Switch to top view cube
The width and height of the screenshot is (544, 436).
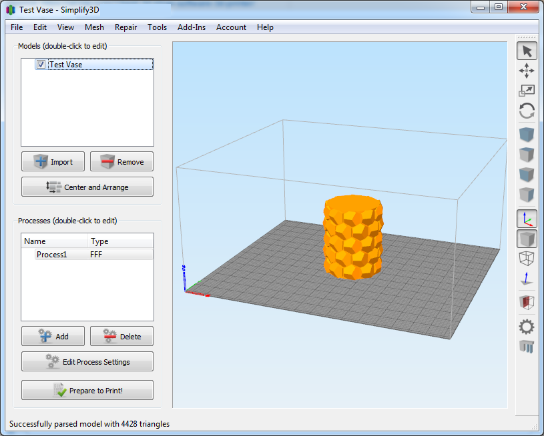tap(527, 155)
